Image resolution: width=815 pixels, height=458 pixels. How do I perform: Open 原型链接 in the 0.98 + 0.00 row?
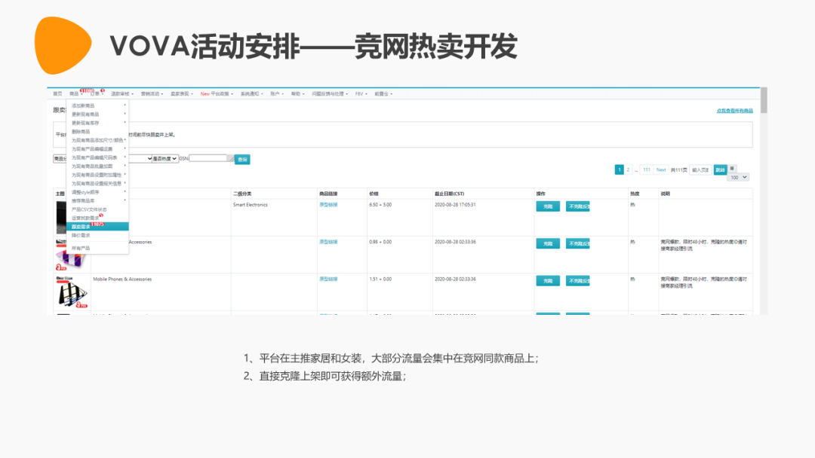tap(328, 243)
